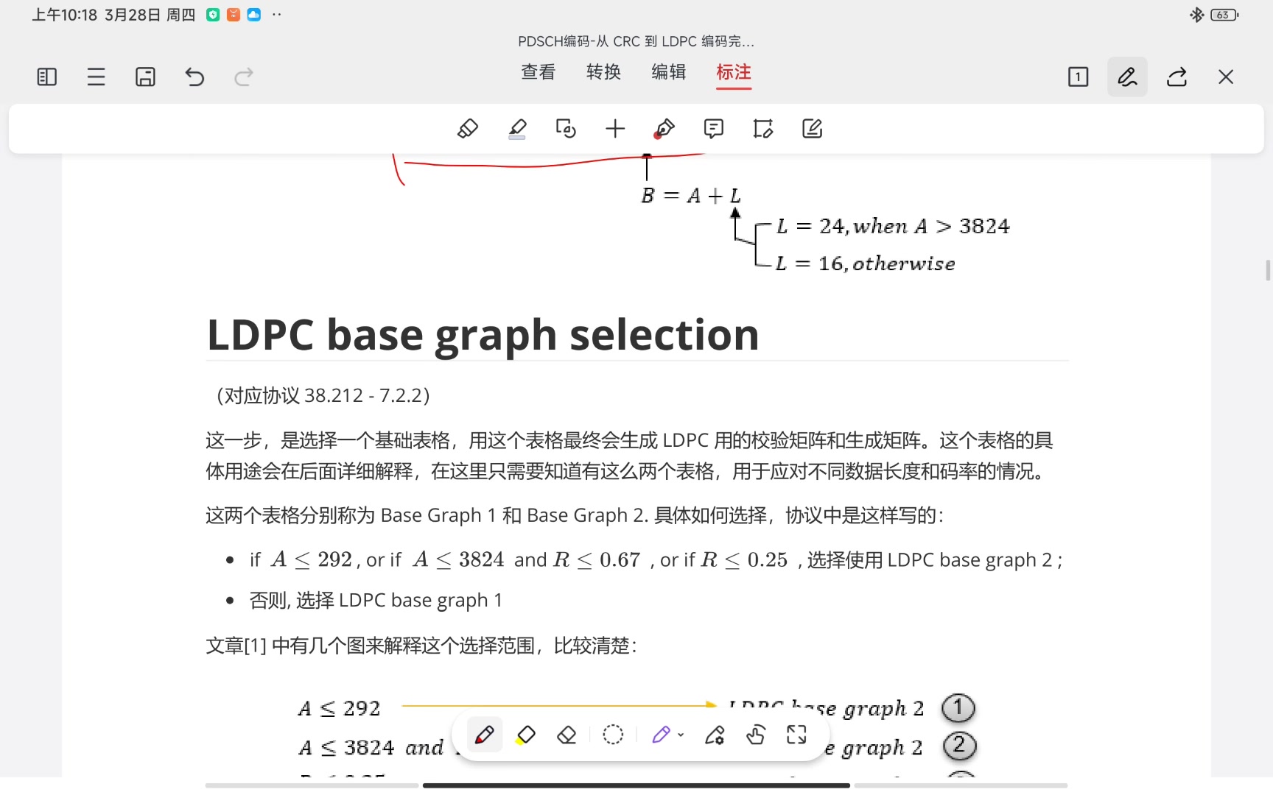This screenshot has width=1273, height=795.
Task: Select the area edit box tool
Action: click(x=762, y=129)
